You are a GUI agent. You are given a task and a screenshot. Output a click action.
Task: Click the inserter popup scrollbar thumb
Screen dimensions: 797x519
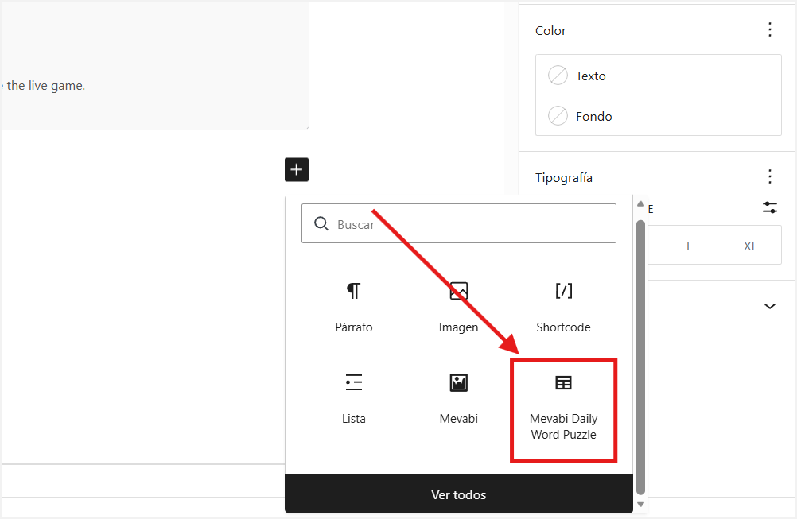pos(640,358)
